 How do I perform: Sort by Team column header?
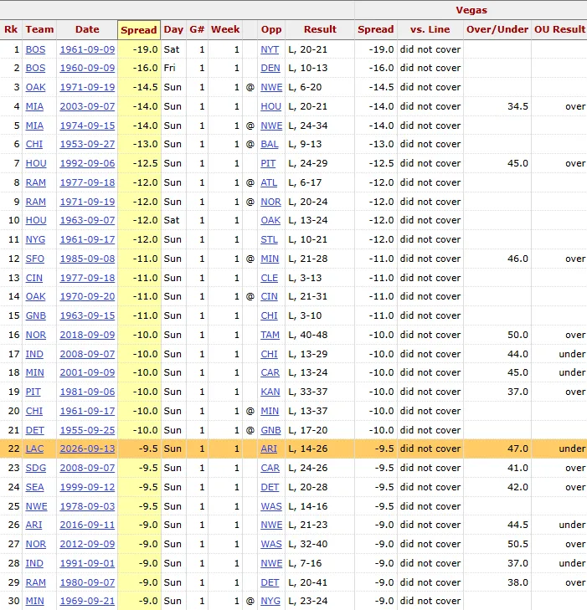pos(39,29)
